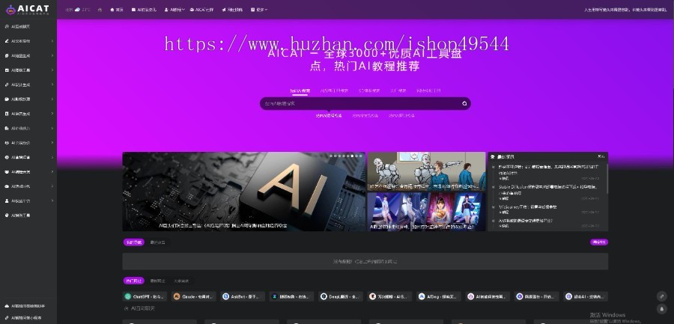The image size is (674, 324).
Task: Click the highlighted carousel indicator dot
Action: tap(352, 156)
